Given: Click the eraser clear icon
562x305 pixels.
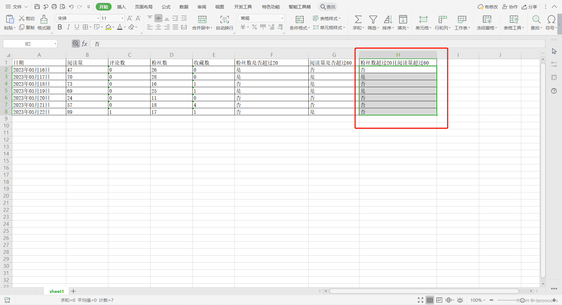Looking at the screenshot, I should pyautogui.click(x=131, y=27).
